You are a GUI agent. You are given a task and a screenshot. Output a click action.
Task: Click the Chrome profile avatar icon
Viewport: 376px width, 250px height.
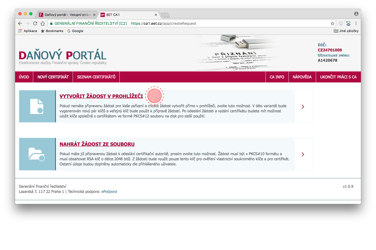tap(356, 14)
